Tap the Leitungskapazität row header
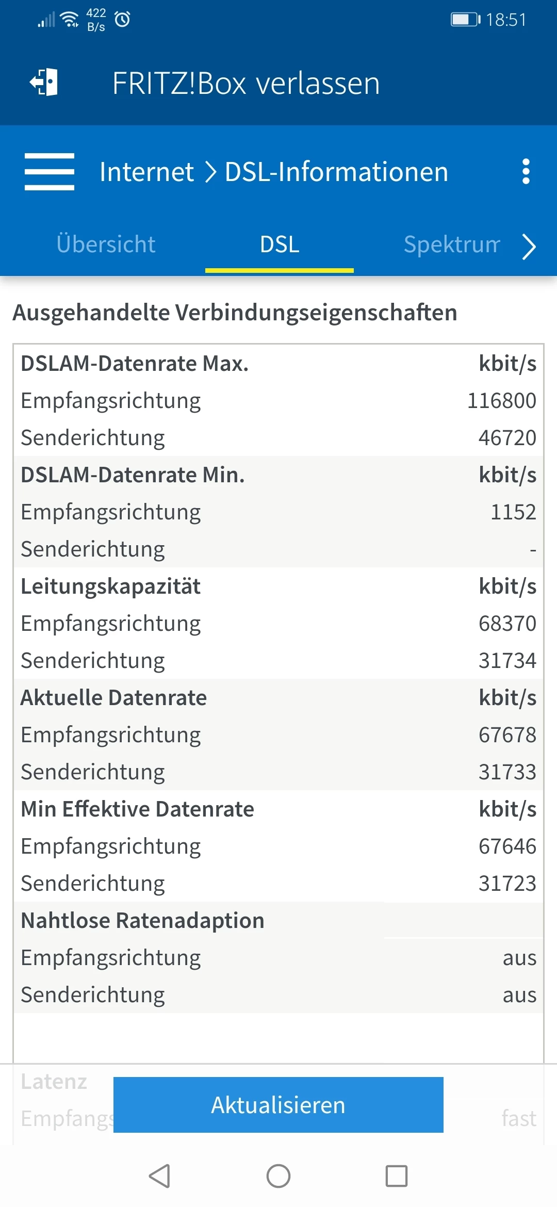The width and height of the screenshot is (557, 1207). pyautogui.click(x=278, y=586)
